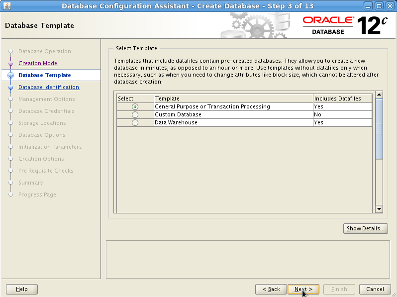
Task: Maximize the Database Configuration Assistant window
Action: pyautogui.click(x=379, y=6)
